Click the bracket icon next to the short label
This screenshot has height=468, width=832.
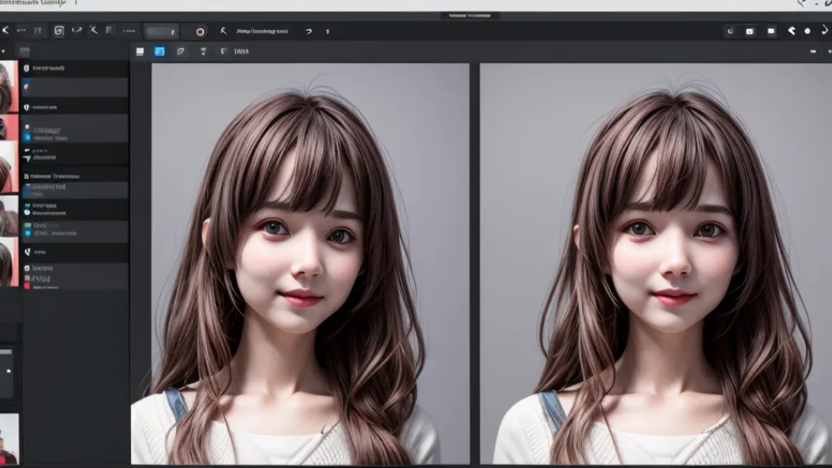224,51
